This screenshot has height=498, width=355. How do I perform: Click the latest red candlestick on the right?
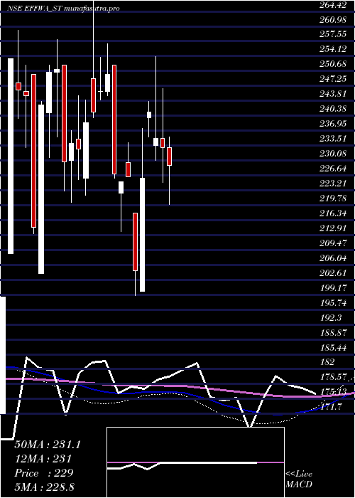(x=170, y=157)
